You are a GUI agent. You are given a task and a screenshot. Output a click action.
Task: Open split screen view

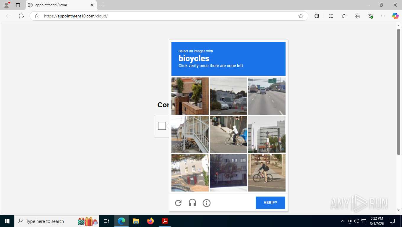(x=331, y=16)
